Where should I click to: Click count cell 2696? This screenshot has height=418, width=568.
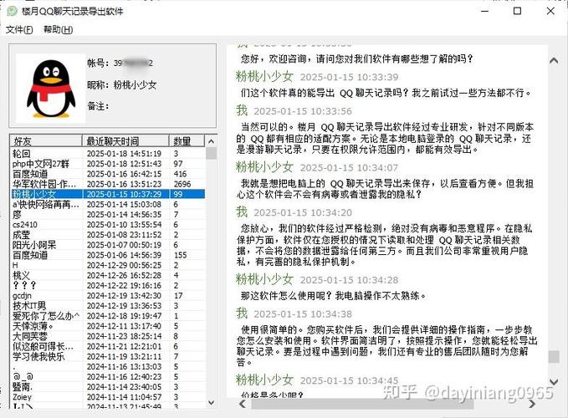[x=182, y=184]
